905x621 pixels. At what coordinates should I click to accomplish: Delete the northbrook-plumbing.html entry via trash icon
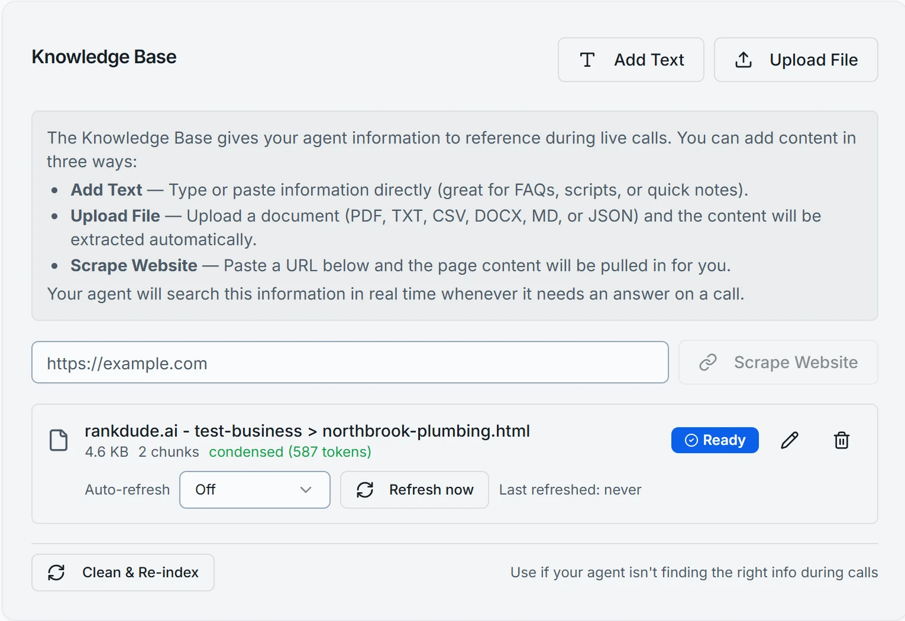(842, 440)
